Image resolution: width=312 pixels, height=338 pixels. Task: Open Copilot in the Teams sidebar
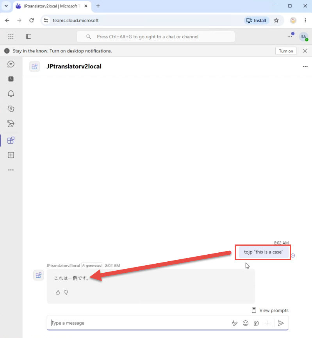pyautogui.click(x=11, y=109)
